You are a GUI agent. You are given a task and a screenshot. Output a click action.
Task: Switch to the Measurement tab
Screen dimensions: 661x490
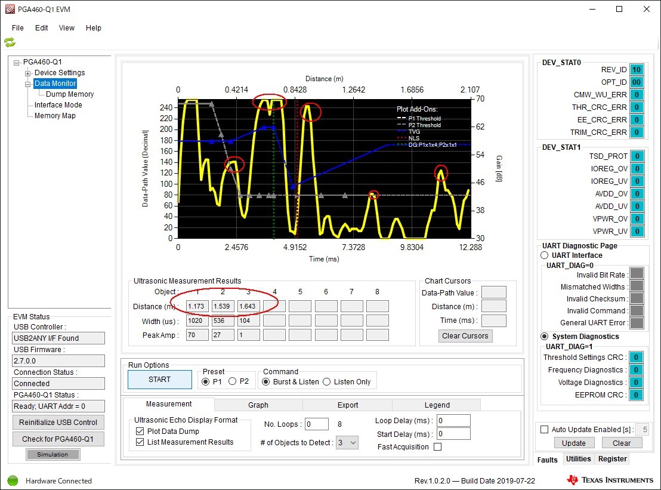pos(169,404)
